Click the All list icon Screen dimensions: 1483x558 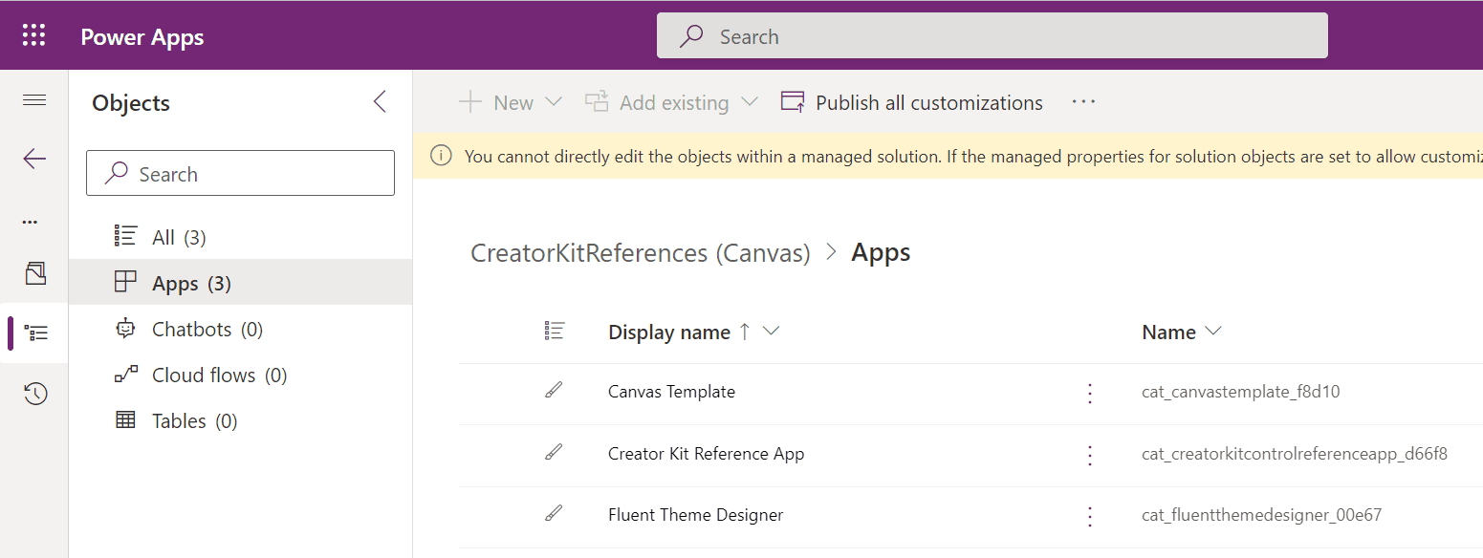coord(125,236)
